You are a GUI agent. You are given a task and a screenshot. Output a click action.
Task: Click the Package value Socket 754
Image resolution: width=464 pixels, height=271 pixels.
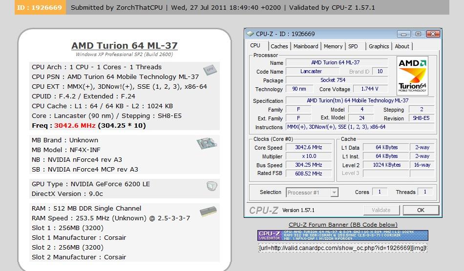(337, 80)
